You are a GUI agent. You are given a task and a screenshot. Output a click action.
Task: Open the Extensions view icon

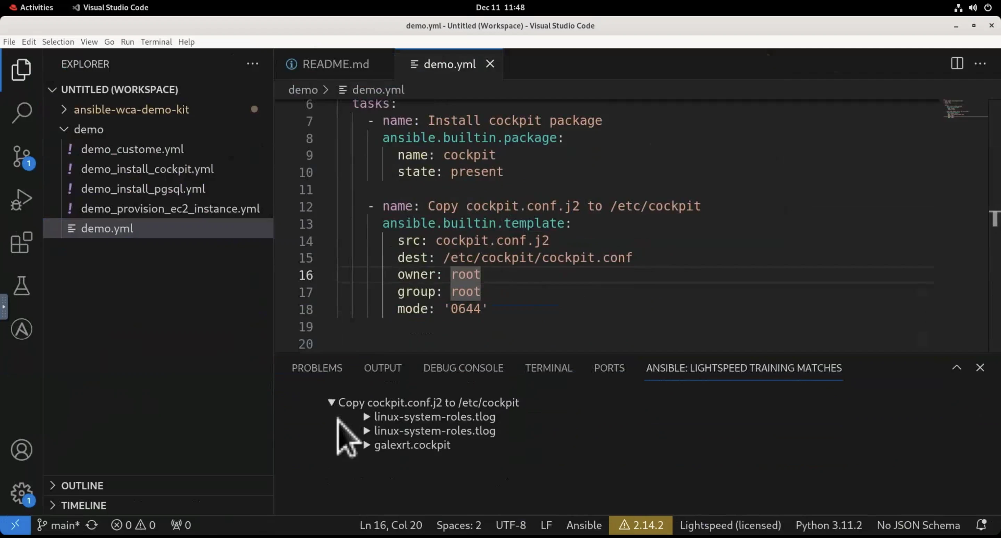coord(21,243)
